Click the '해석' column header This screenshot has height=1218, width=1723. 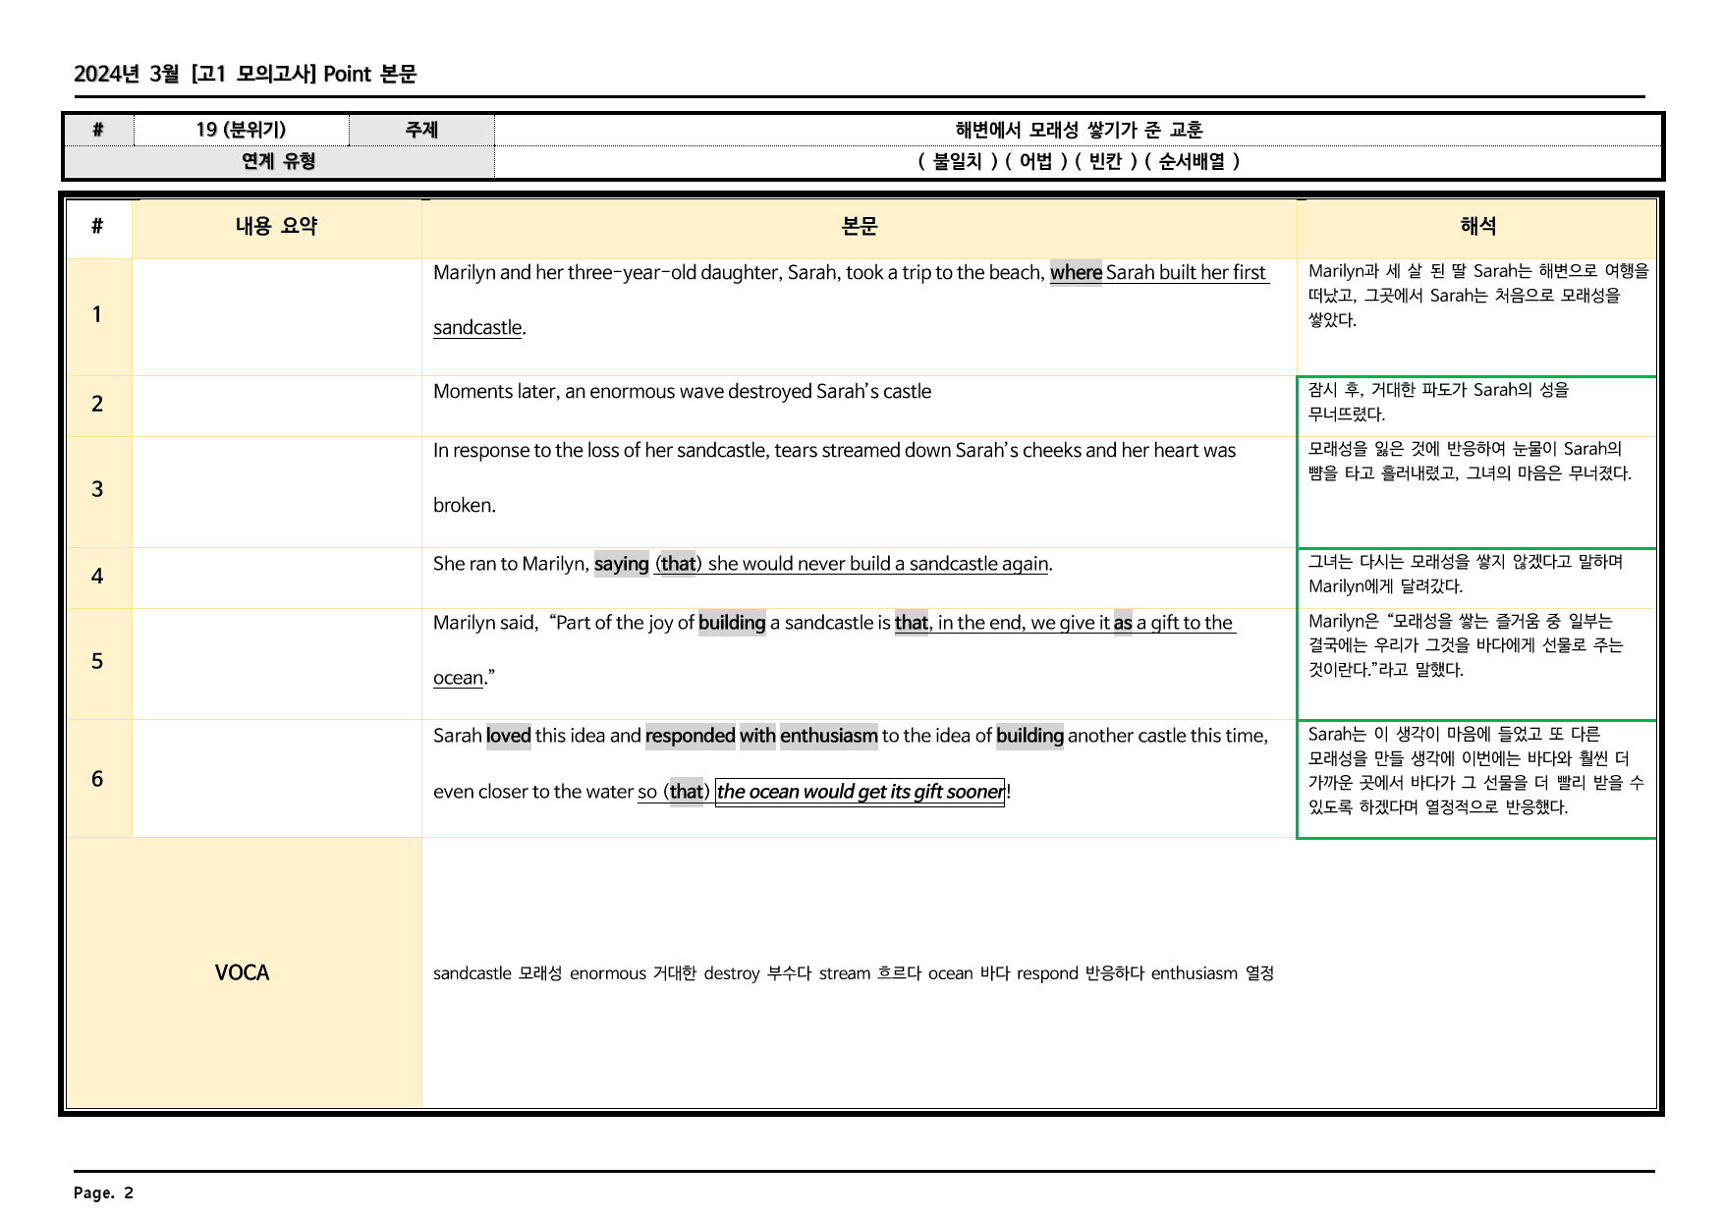click(x=1477, y=227)
